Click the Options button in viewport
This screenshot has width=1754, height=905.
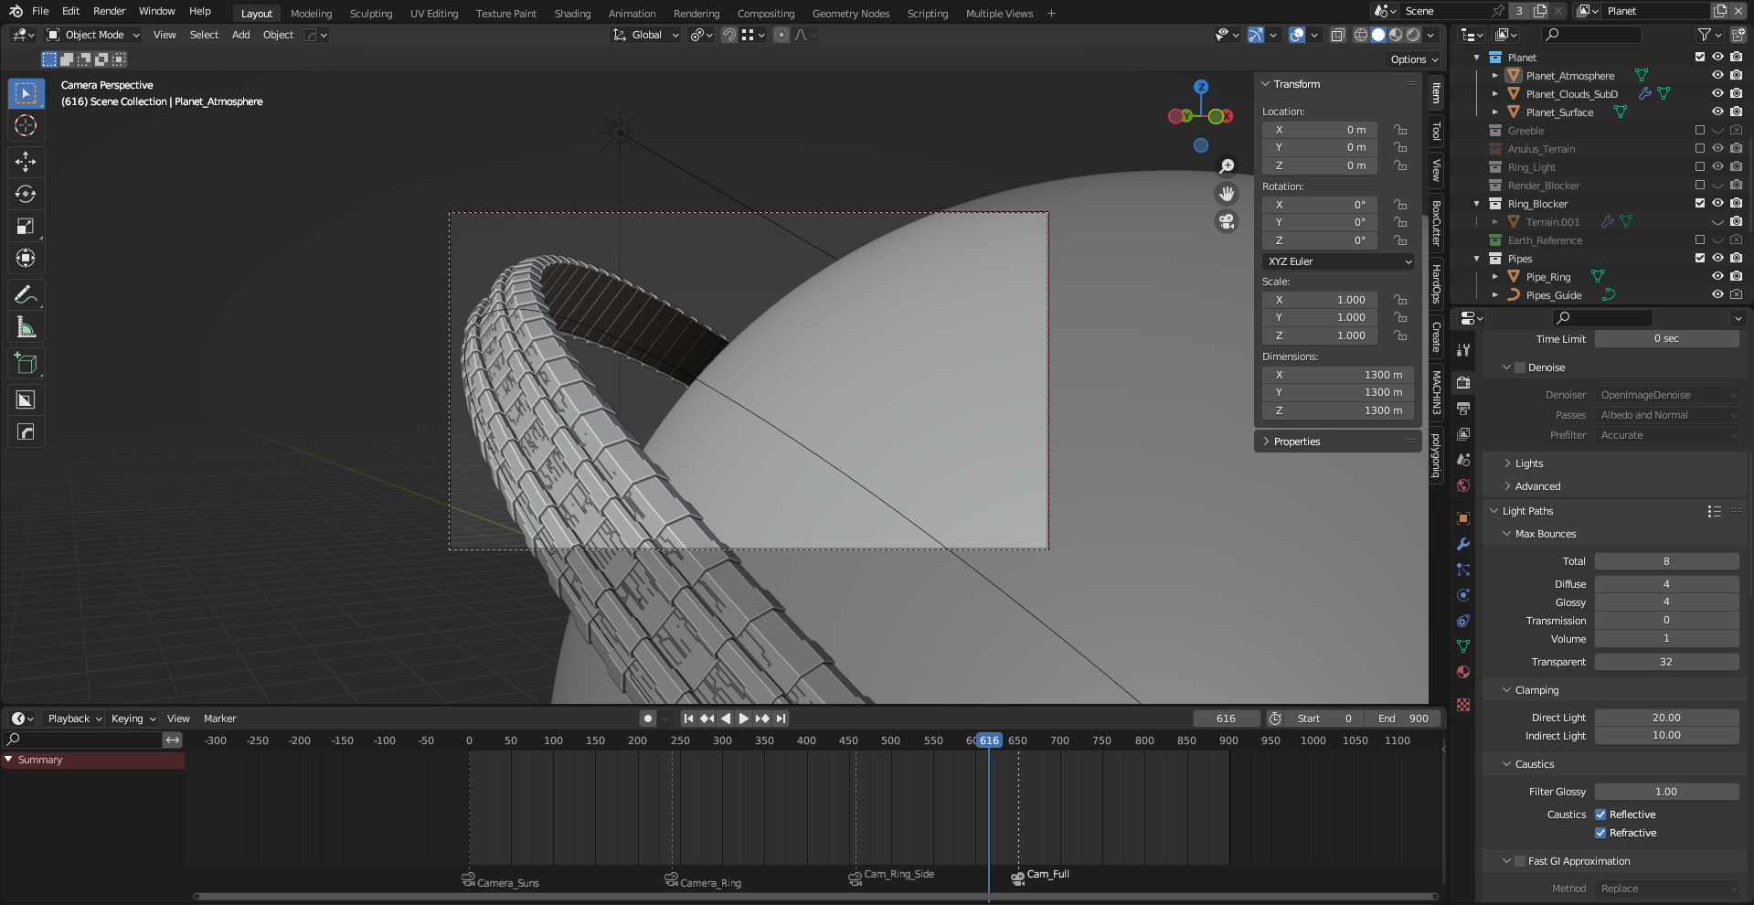coord(1414,59)
